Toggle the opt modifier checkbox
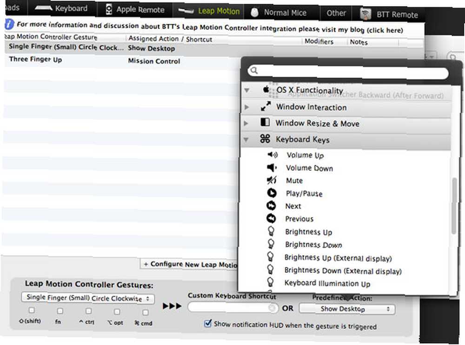Image resolution: width=465 pixels, height=345 pixels. point(117,312)
